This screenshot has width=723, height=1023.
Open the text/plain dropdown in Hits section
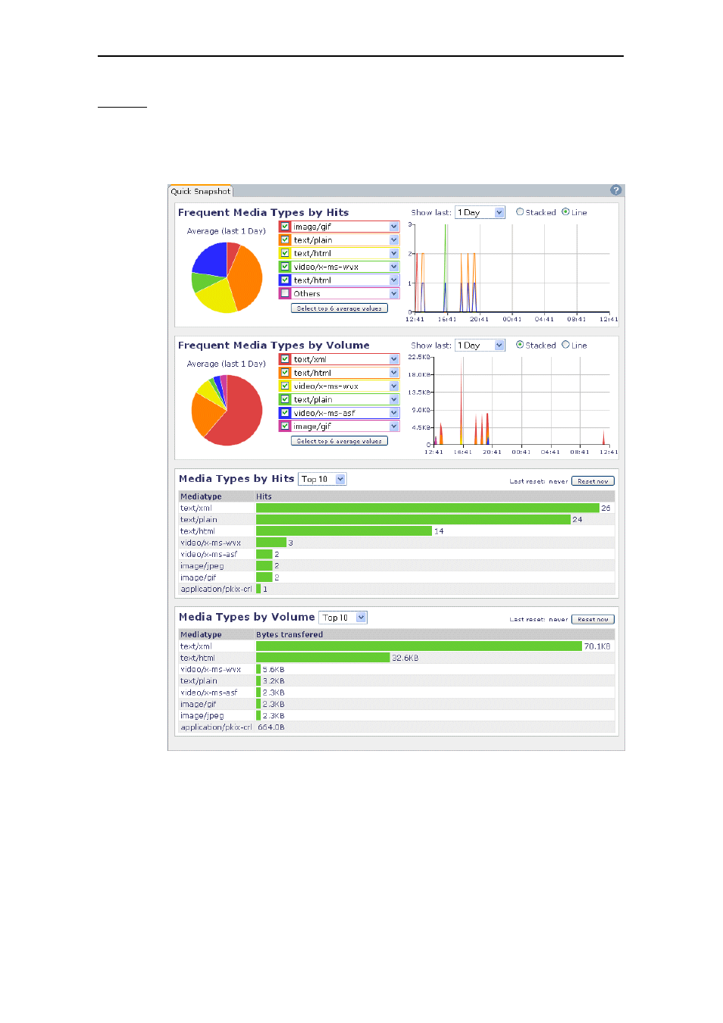click(x=394, y=240)
